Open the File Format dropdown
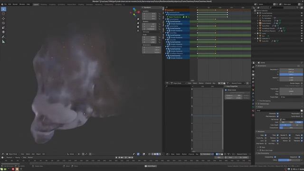Screen dimensions: 304x171 point(291,119)
